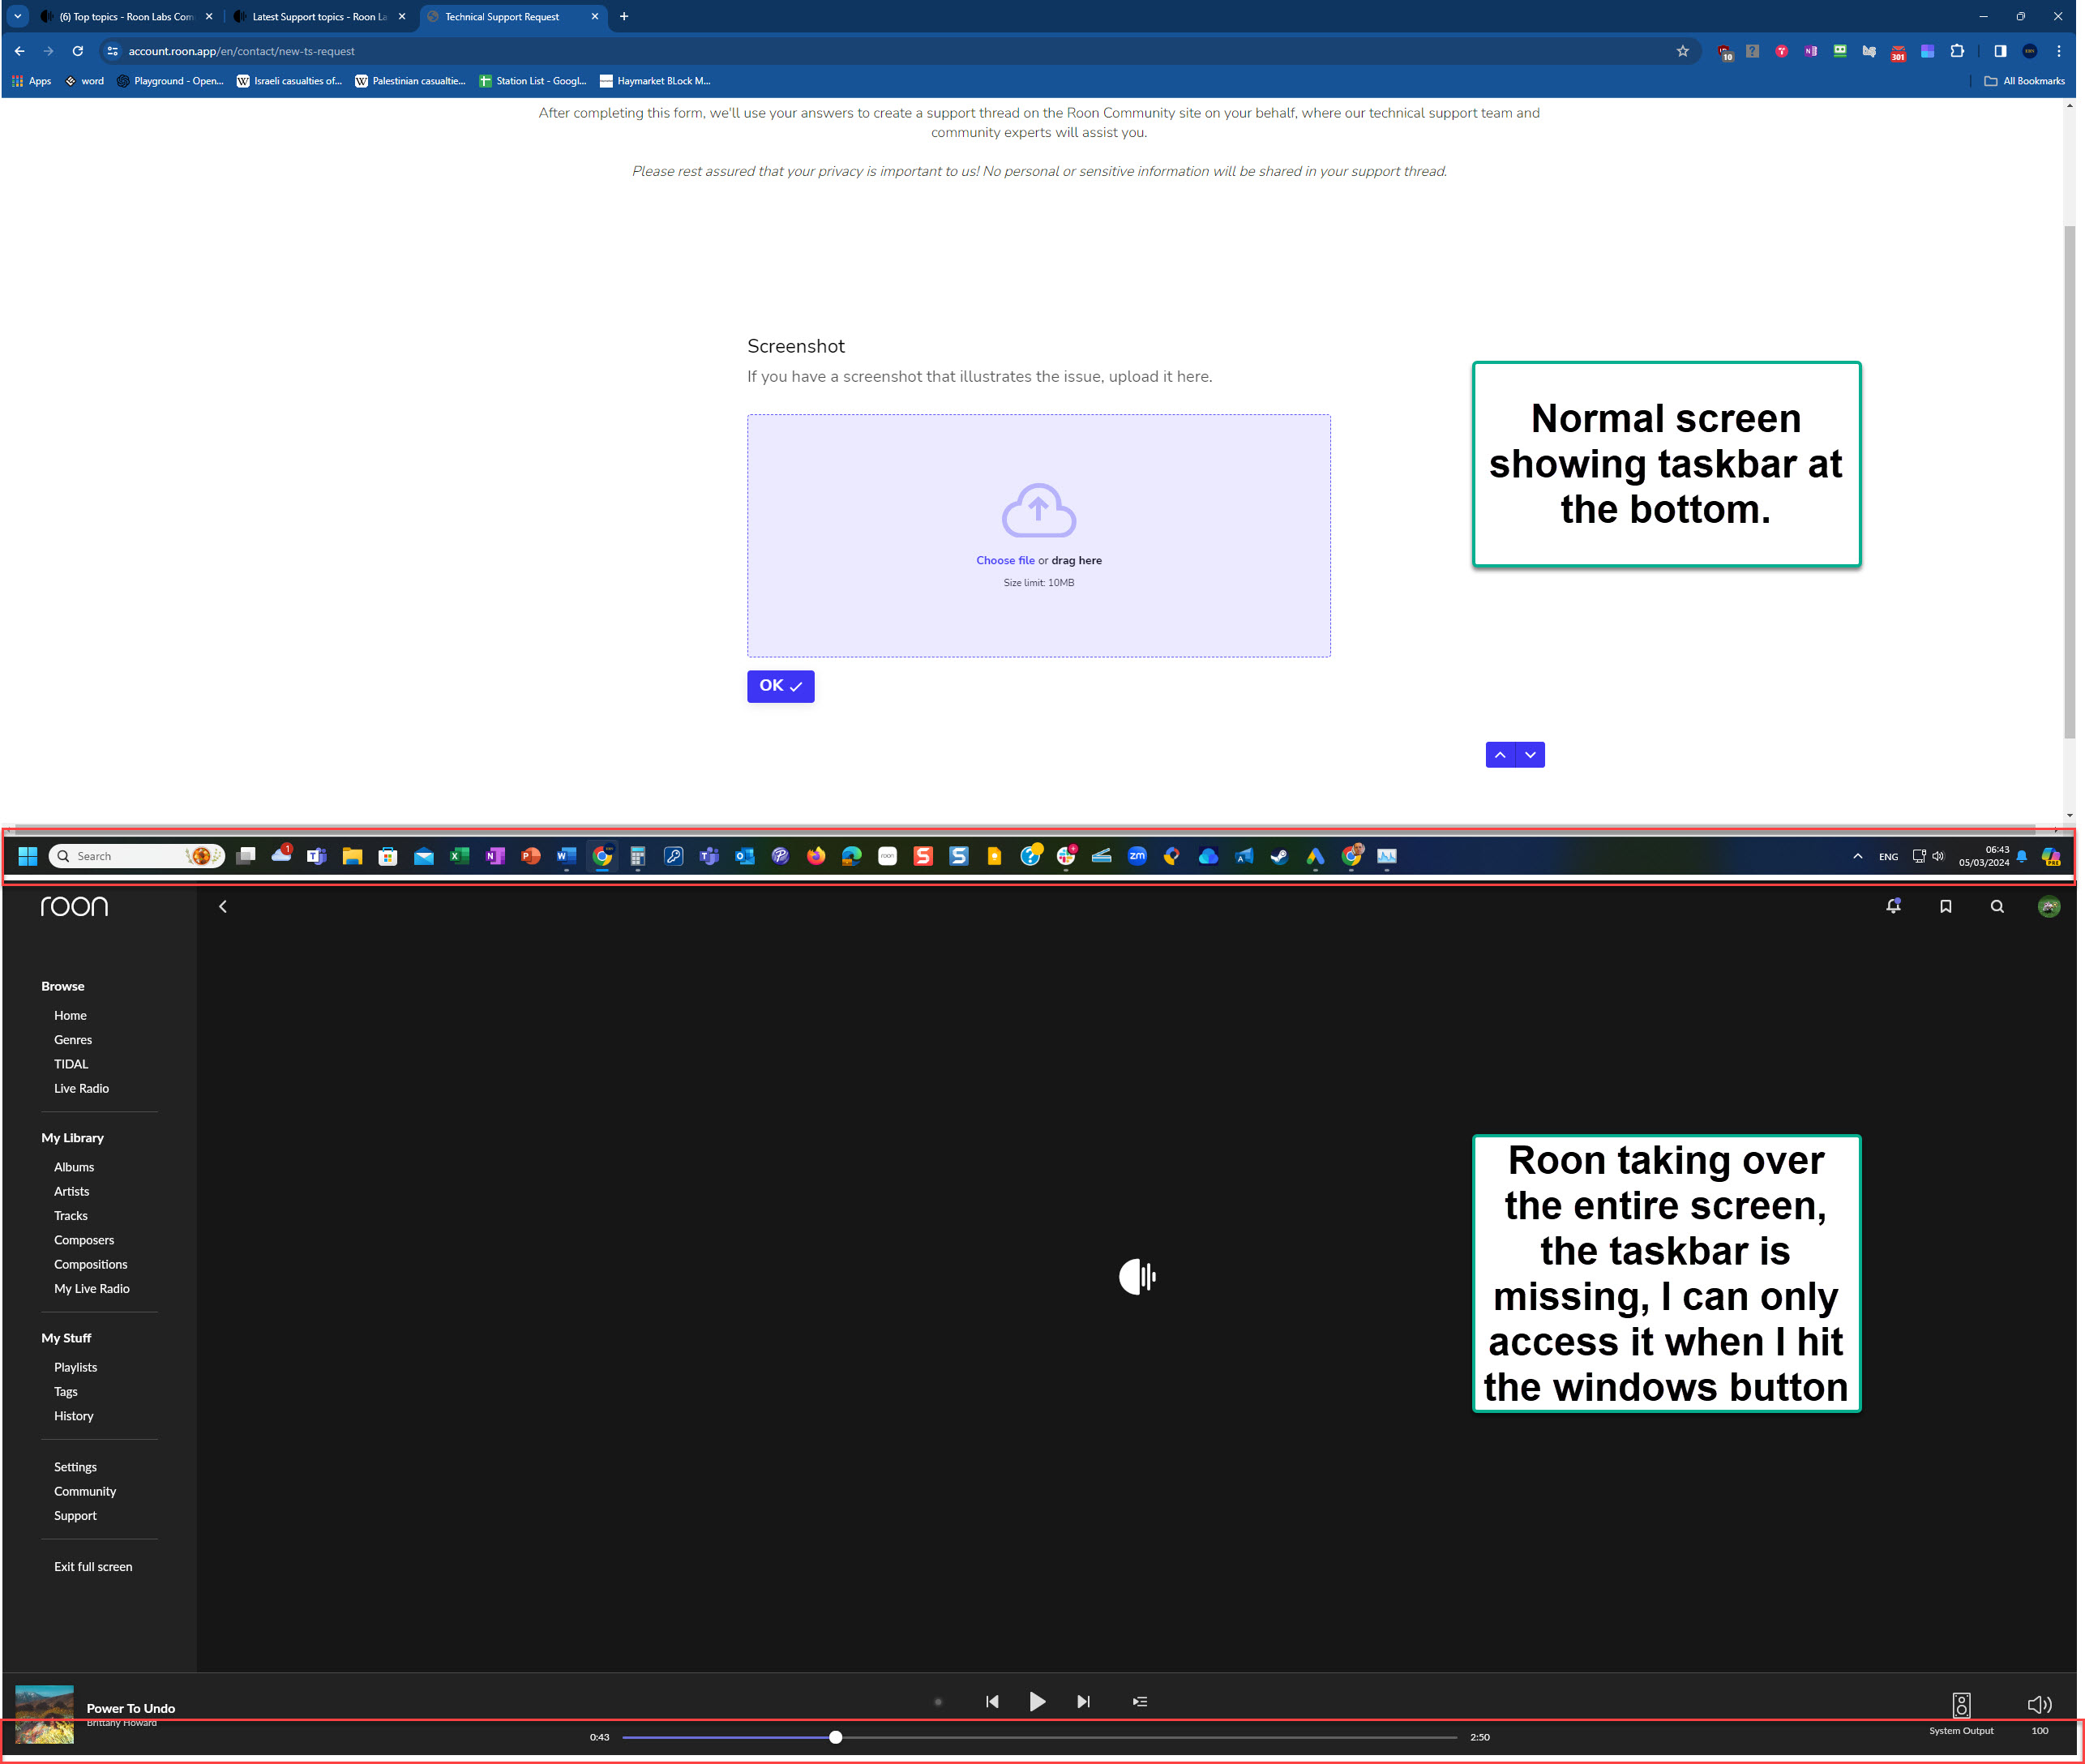Start playback of Power To Undo

1037,1701
